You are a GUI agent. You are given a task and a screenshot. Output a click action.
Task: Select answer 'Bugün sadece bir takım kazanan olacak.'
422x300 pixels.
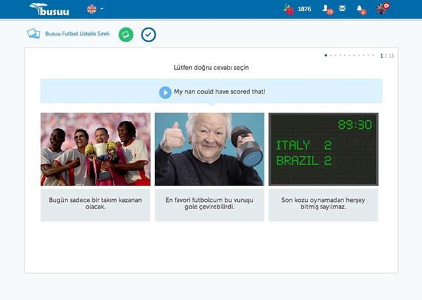pos(95,205)
